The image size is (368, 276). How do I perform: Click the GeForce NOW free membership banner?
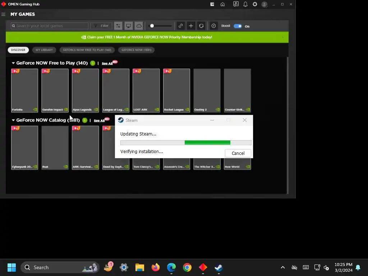tap(147, 37)
